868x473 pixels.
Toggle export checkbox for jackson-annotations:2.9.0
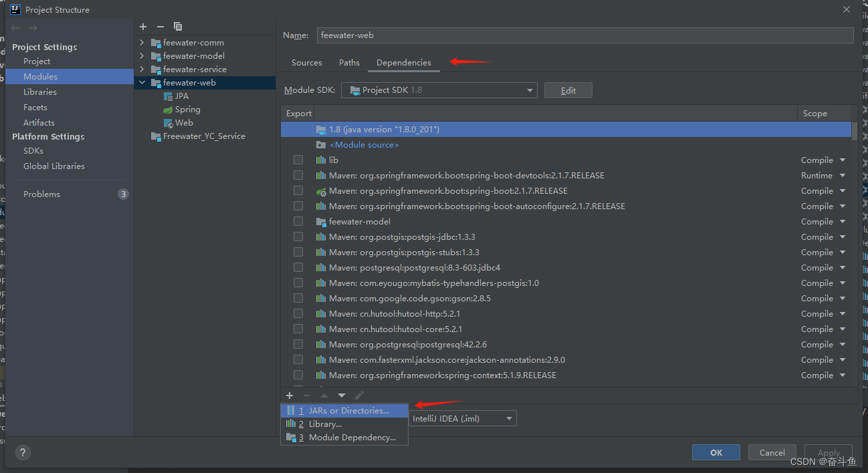point(298,360)
